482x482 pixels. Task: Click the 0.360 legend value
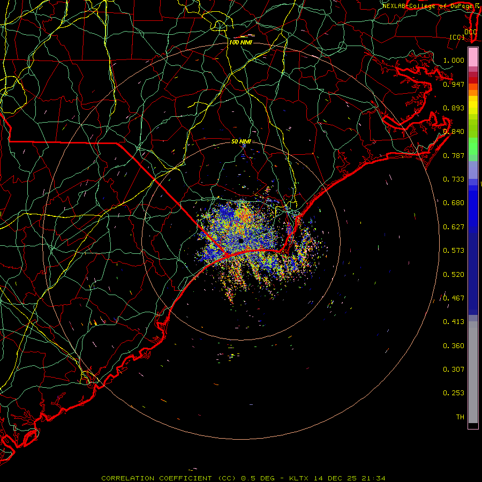pos(454,346)
